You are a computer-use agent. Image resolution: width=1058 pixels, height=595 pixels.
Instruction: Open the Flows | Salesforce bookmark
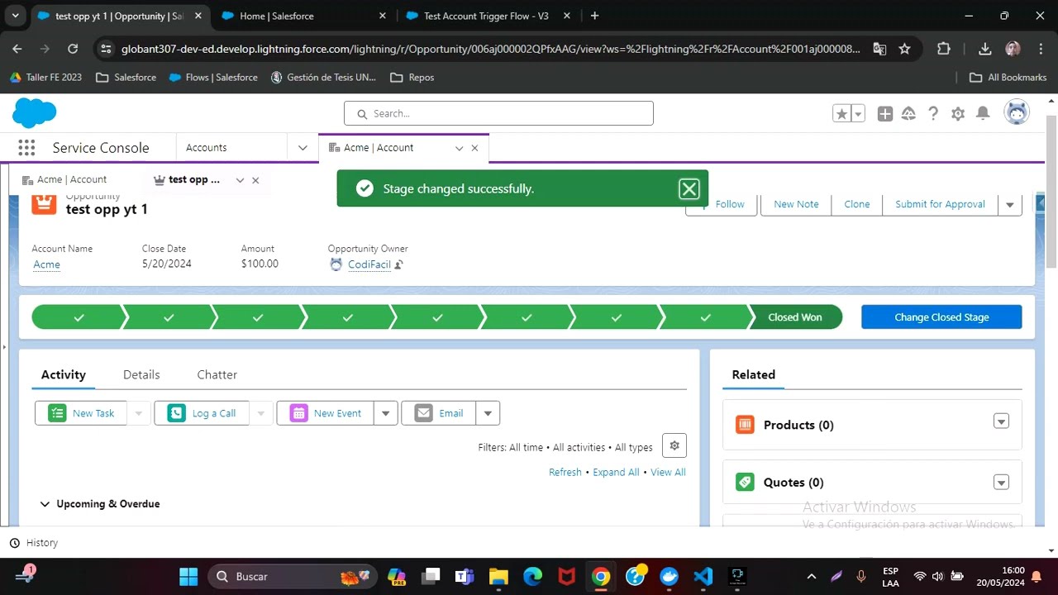point(213,78)
